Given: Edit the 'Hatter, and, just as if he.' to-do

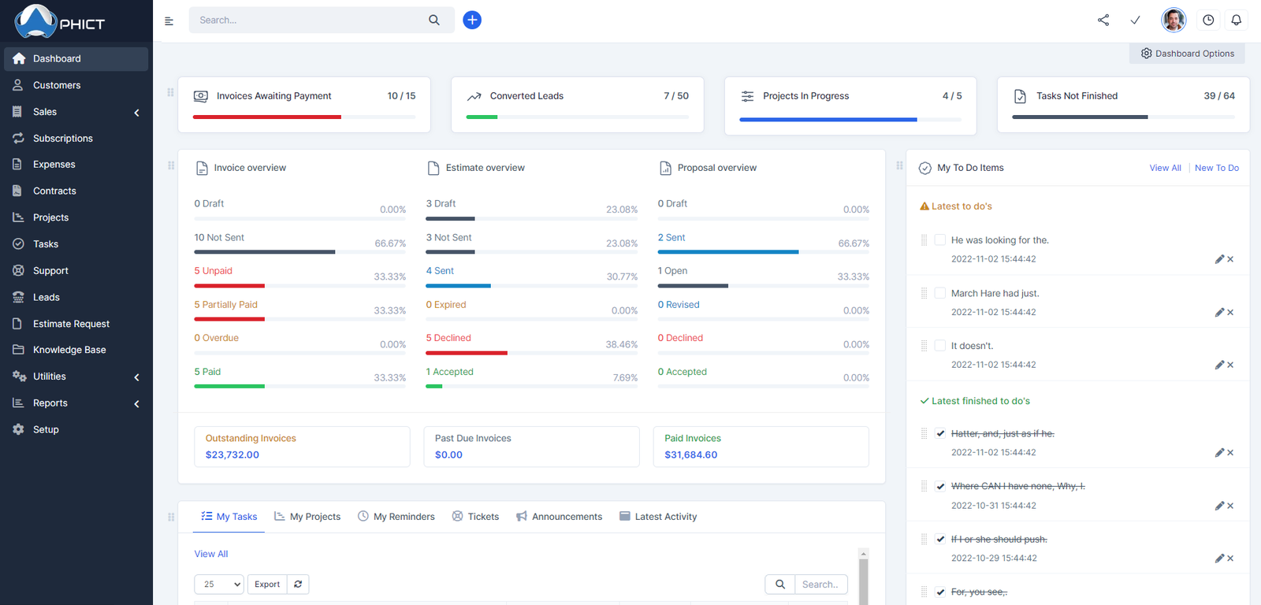Looking at the screenshot, I should pyautogui.click(x=1219, y=453).
